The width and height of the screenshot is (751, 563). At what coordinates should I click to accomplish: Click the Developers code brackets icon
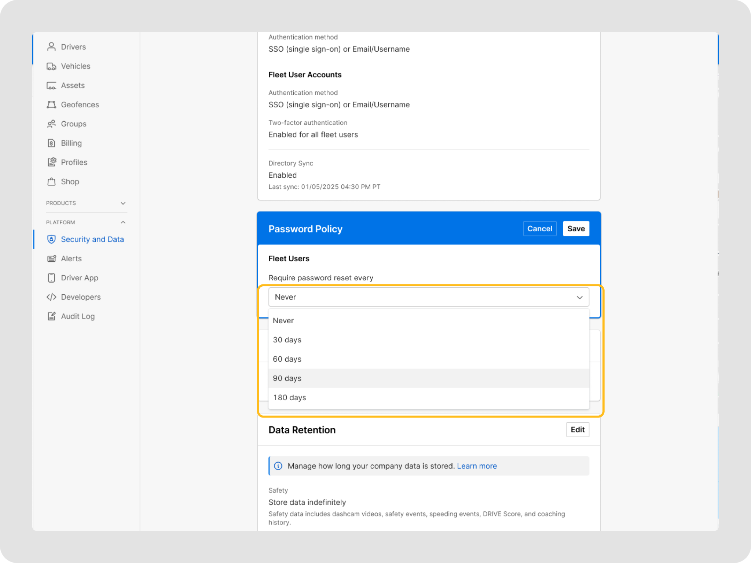click(51, 297)
